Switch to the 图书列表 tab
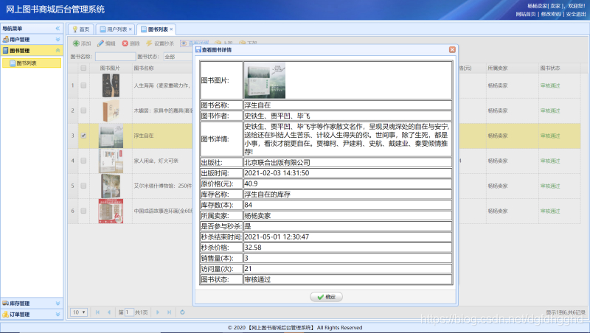Screen dimensions: 590x333 coord(156,29)
